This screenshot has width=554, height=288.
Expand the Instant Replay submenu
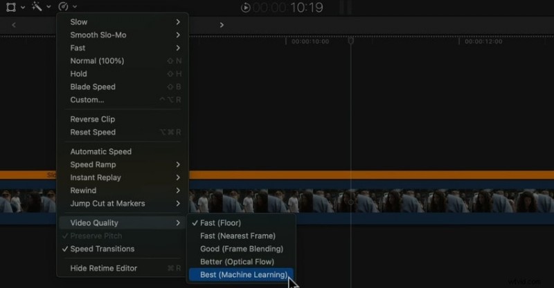(x=123, y=177)
